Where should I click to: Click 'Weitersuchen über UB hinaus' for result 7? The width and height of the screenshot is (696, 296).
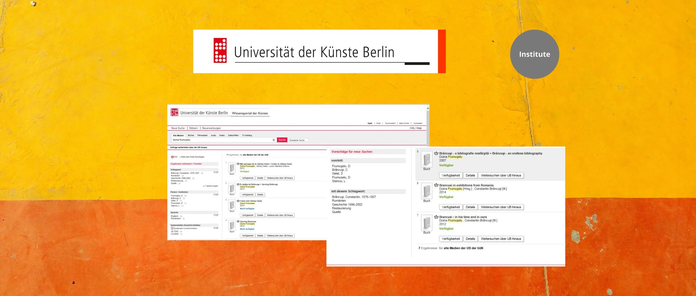[501, 239]
